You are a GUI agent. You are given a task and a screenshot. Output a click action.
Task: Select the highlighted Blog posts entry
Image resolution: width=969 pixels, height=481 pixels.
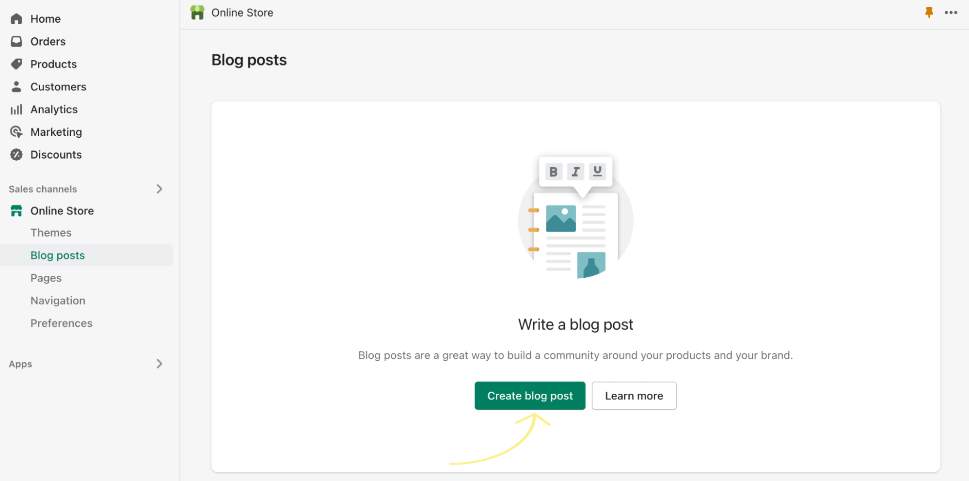click(x=57, y=255)
